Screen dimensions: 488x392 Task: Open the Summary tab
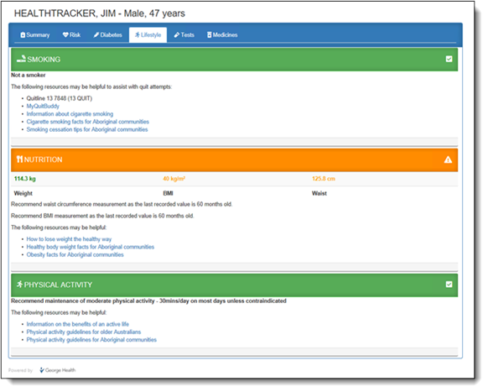tap(35, 35)
